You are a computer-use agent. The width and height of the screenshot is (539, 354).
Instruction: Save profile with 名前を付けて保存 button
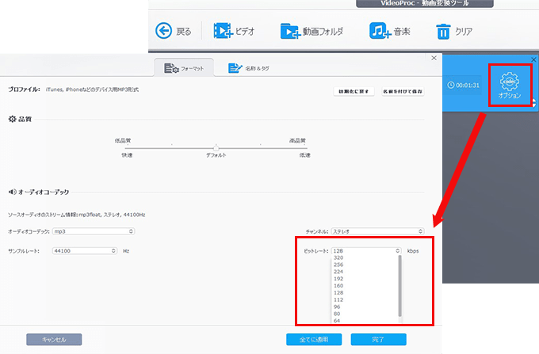point(403,91)
